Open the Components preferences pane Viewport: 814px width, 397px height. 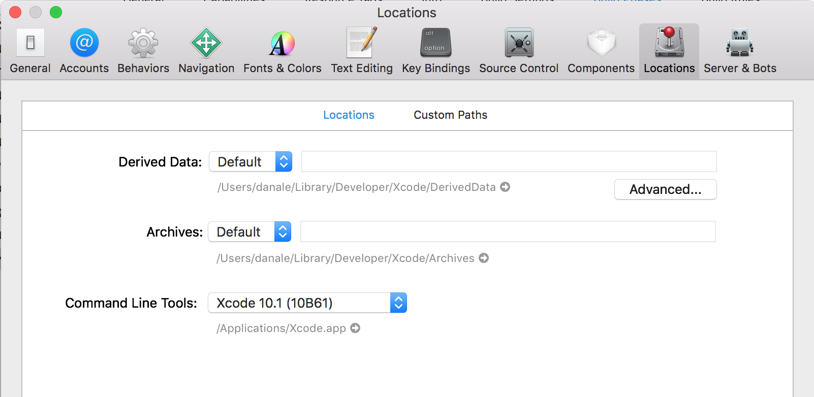[601, 51]
